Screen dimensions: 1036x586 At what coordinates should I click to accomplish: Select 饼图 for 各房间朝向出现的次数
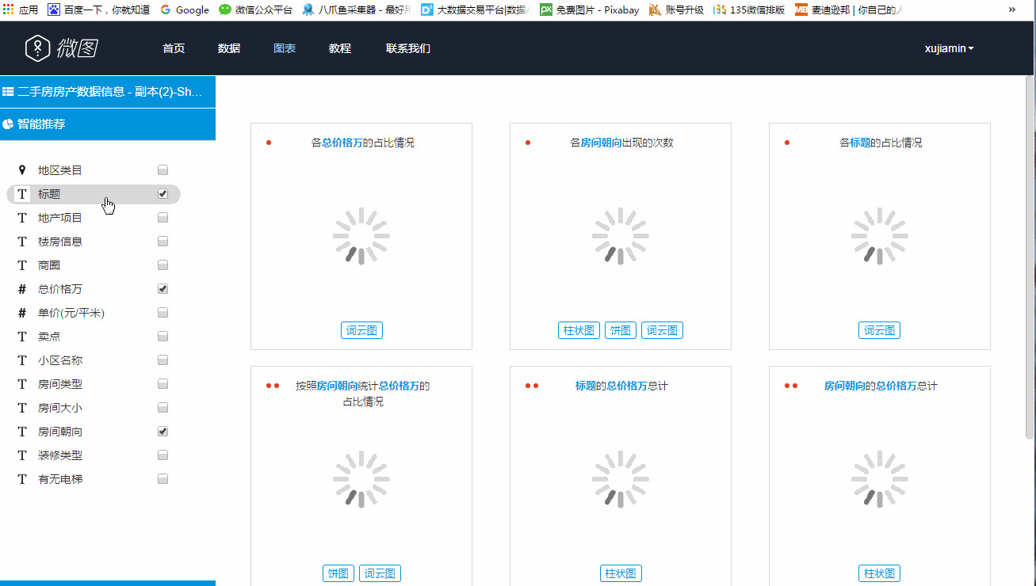(621, 330)
